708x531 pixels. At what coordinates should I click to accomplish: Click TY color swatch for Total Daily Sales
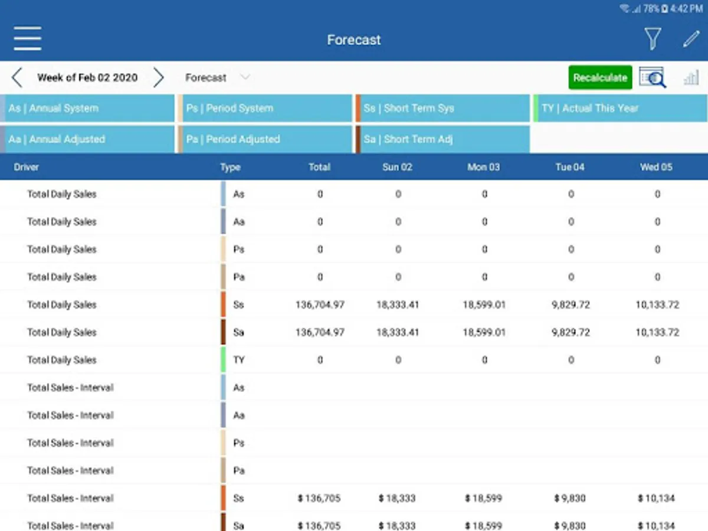point(224,360)
